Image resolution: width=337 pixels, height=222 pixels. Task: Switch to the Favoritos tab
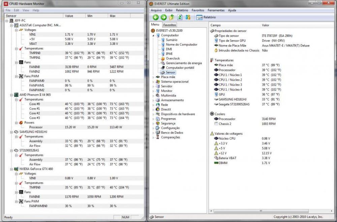click(170, 25)
